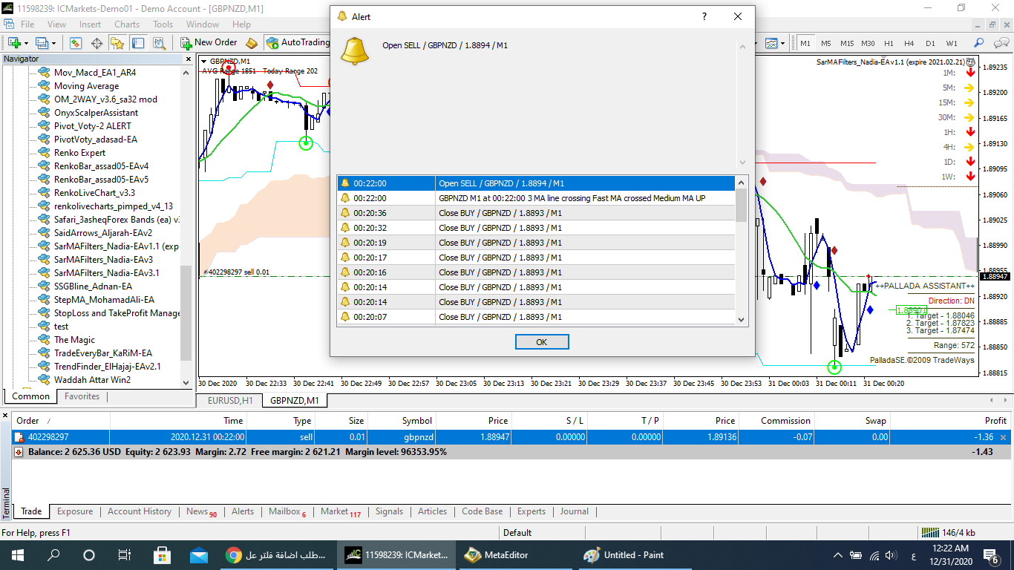Switch chart to H1 timeframe
This screenshot has height=570, width=1014.
pos(889,43)
